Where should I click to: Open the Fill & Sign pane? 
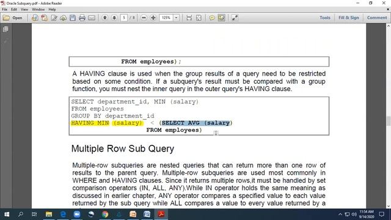(x=349, y=18)
